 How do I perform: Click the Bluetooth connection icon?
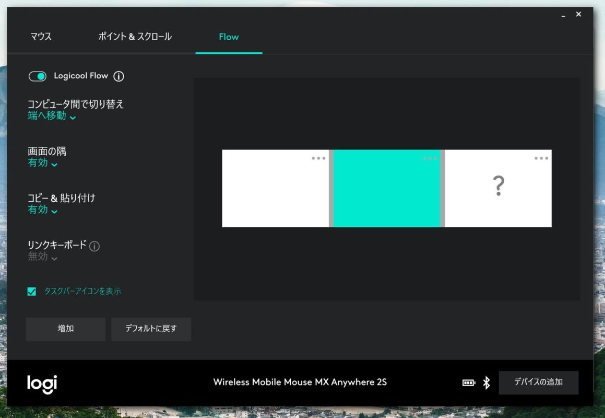click(x=487, y=382)
